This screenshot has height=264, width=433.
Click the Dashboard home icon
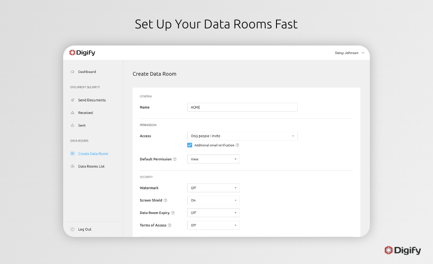click(72, 72)
